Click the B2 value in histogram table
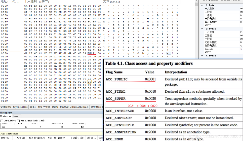The height and width of the screenshot is (141, 243). [26, 127]
